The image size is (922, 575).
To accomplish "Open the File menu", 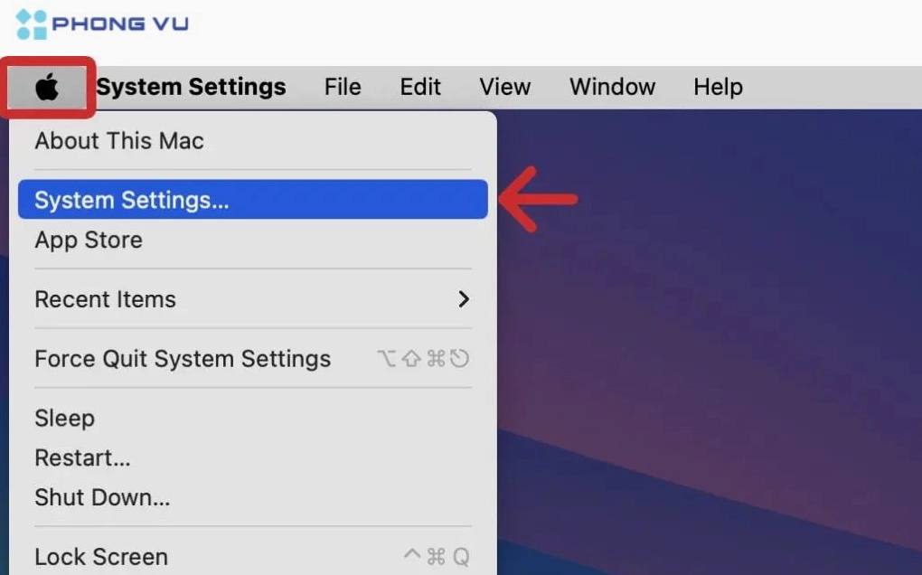I will click(343, 88).
